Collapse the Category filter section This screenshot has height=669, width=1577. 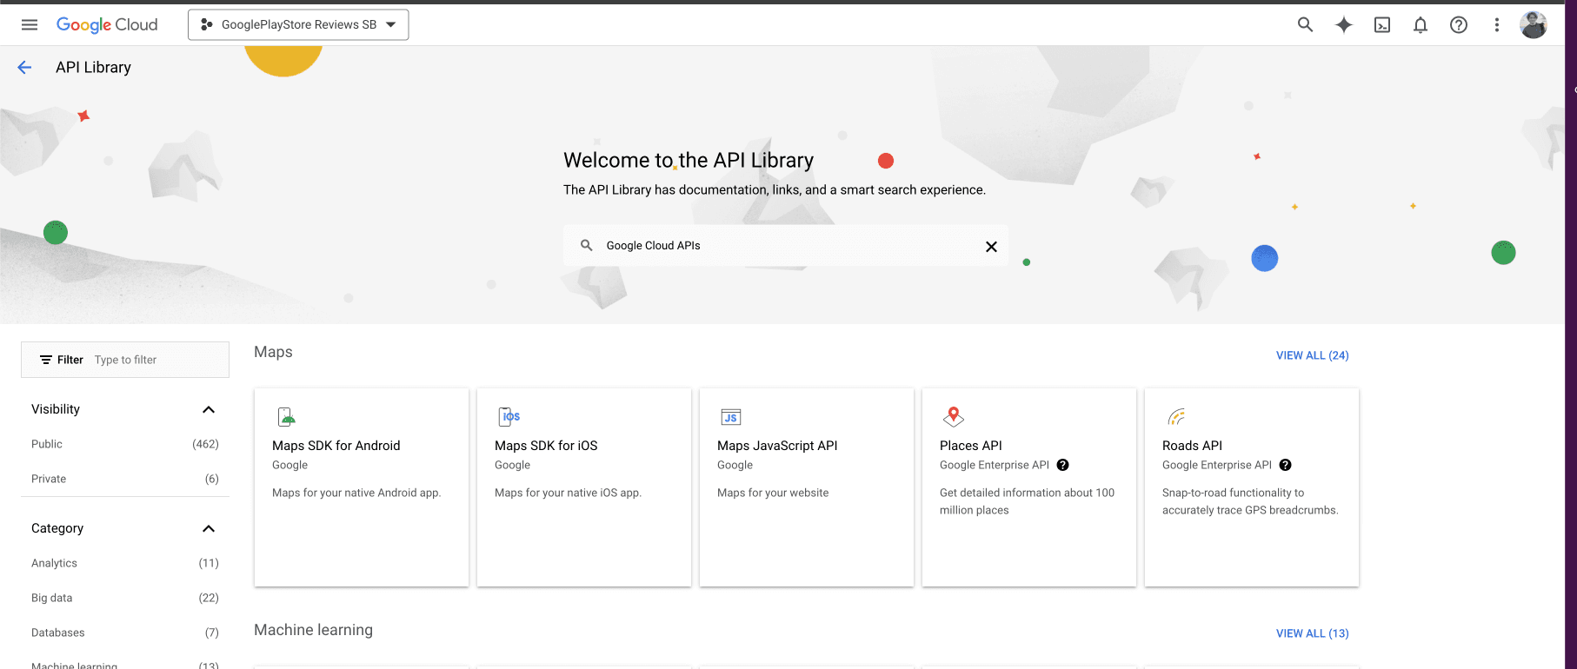[208, 528]
